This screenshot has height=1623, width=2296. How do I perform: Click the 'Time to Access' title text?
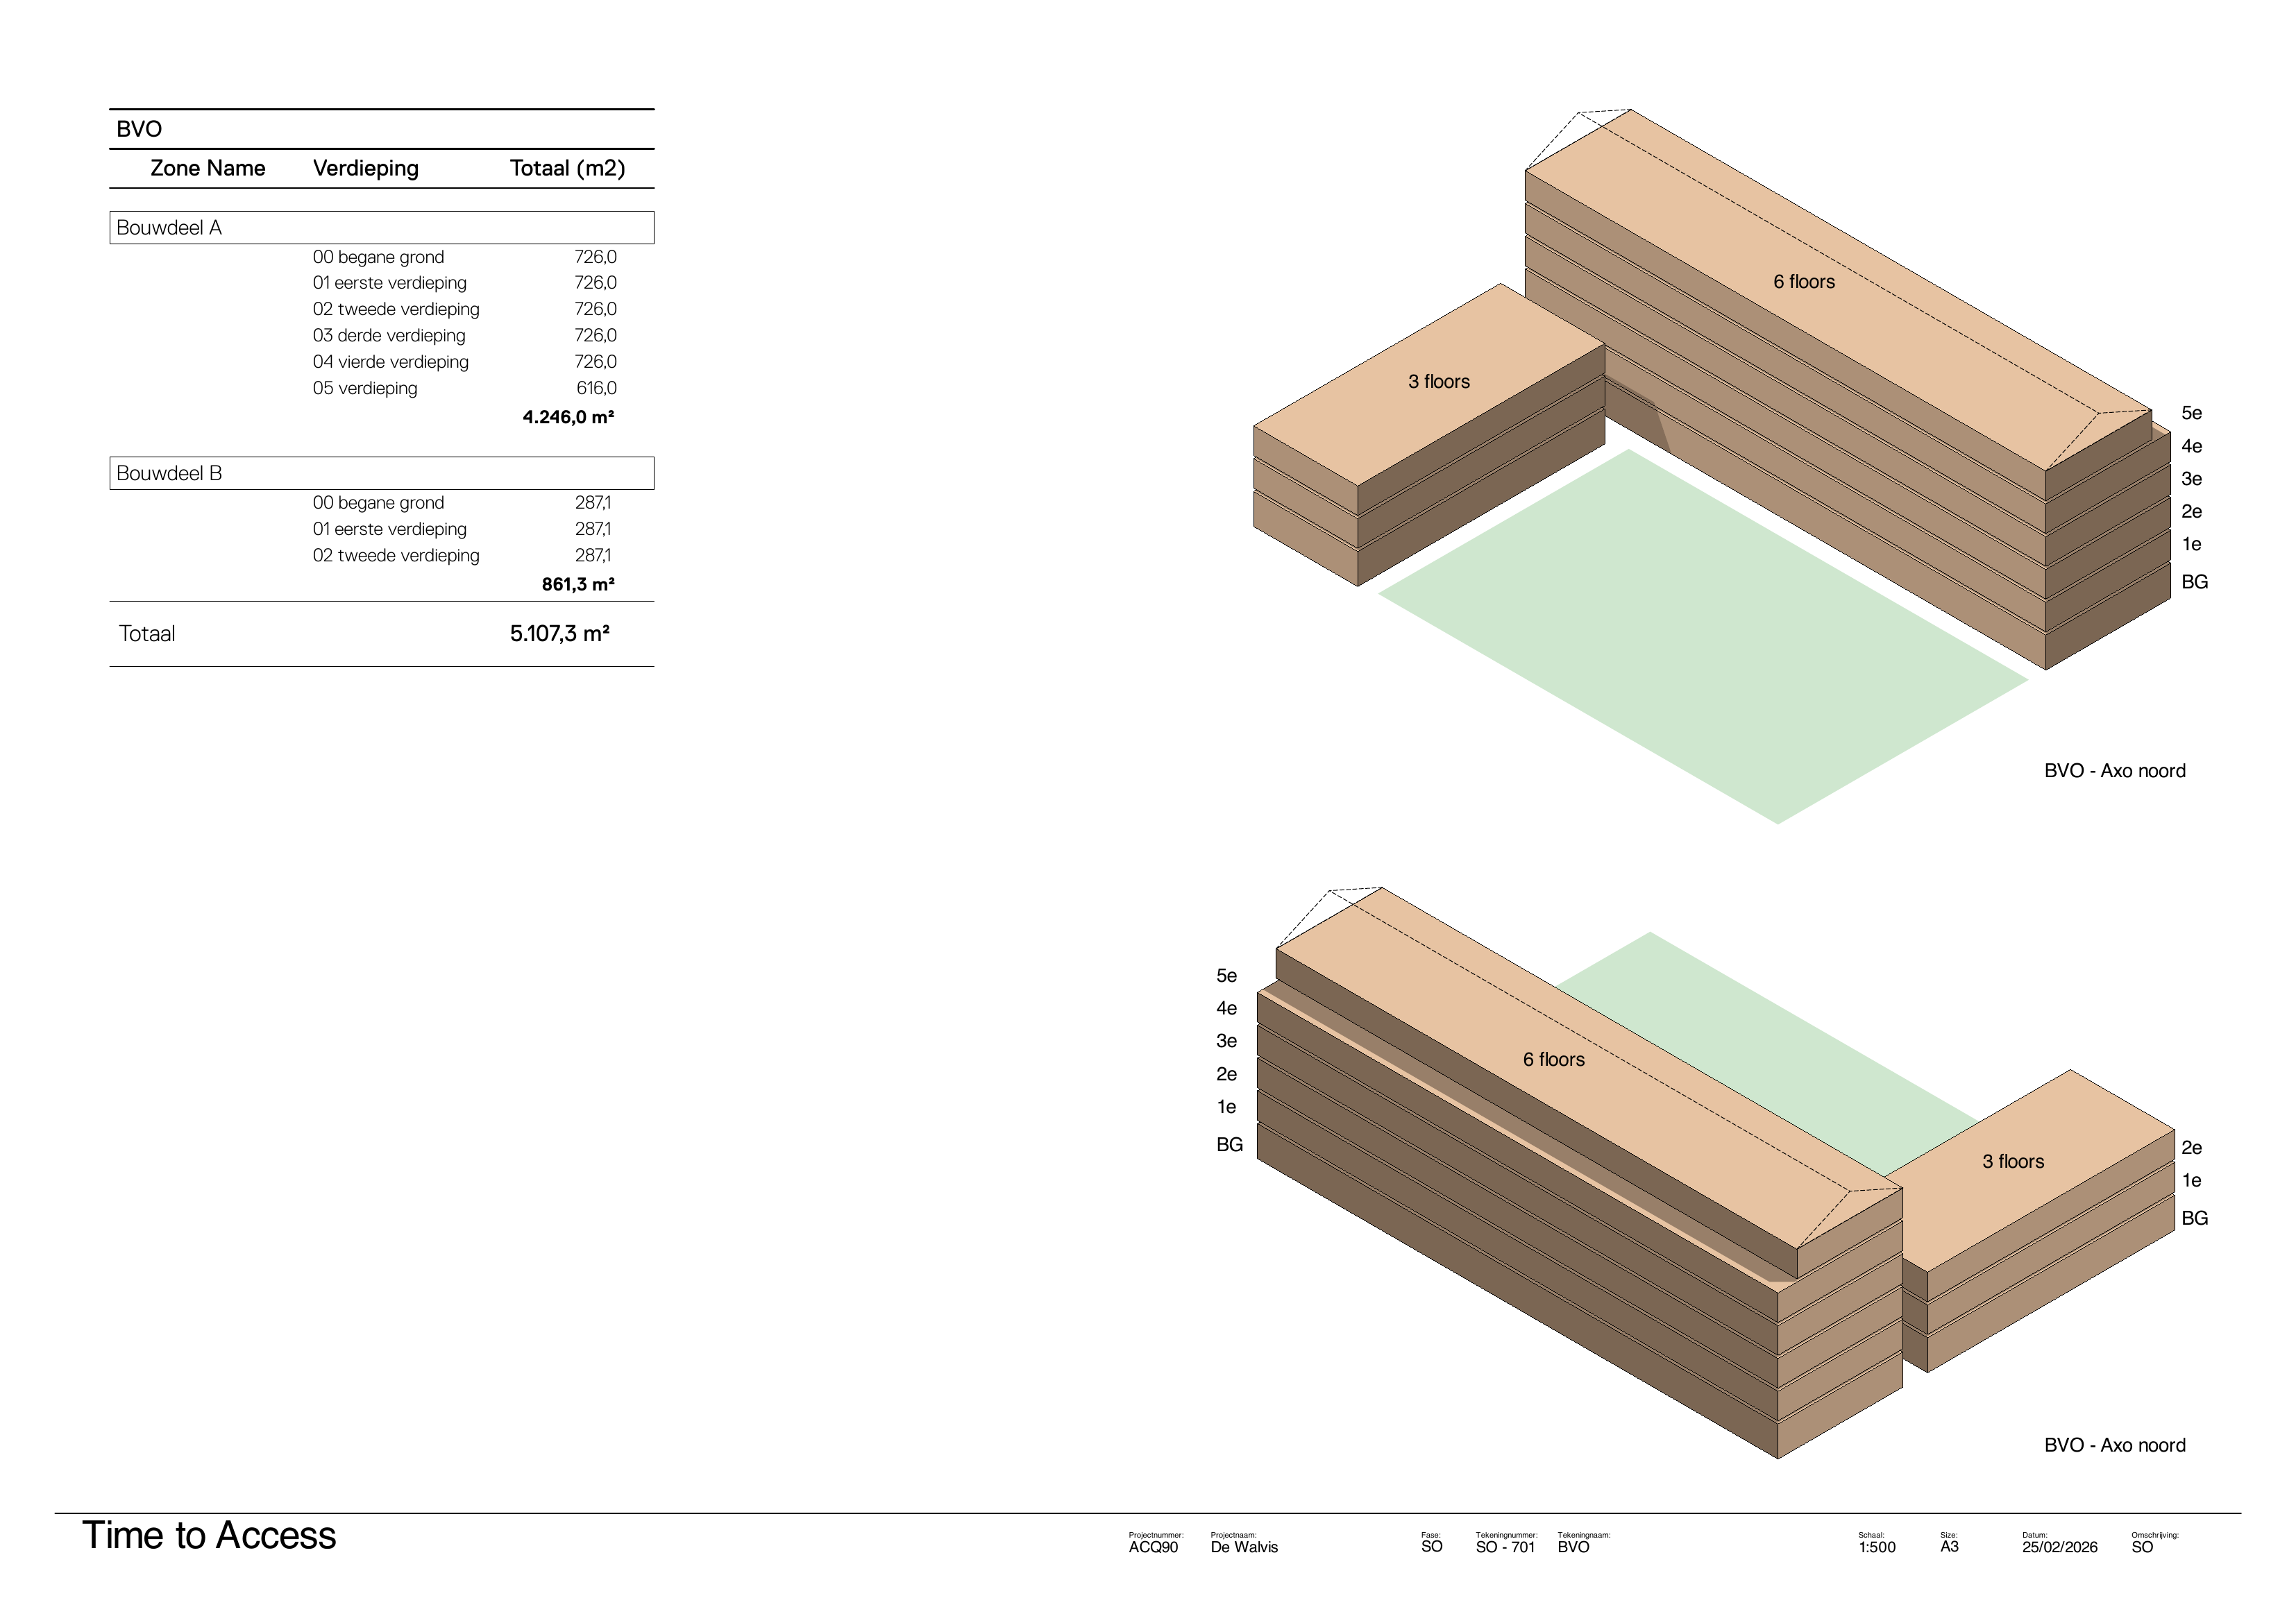[209, 1535]
